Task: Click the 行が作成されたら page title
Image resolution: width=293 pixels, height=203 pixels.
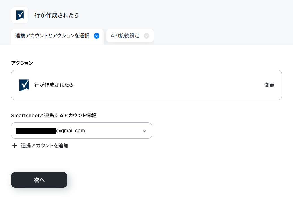Action: pyautogui.click(x=57, y=15)
